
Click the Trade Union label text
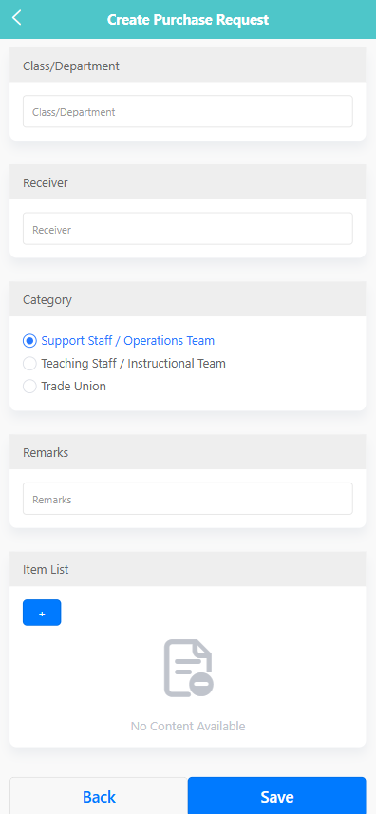[x=74, y=387]
